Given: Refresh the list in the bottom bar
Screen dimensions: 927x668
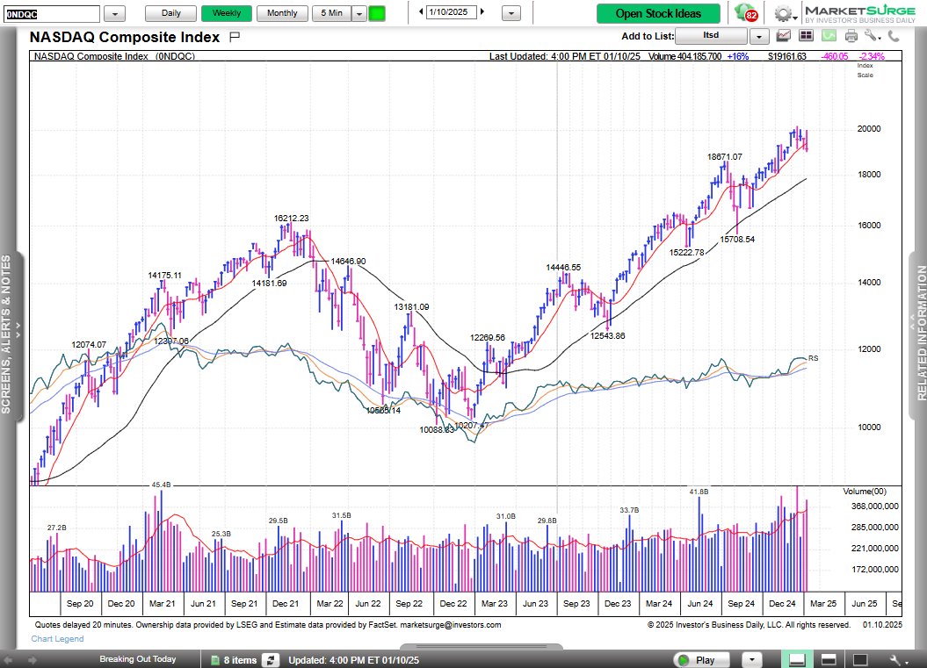Looking at the screenshot, I should pos(271,660).
